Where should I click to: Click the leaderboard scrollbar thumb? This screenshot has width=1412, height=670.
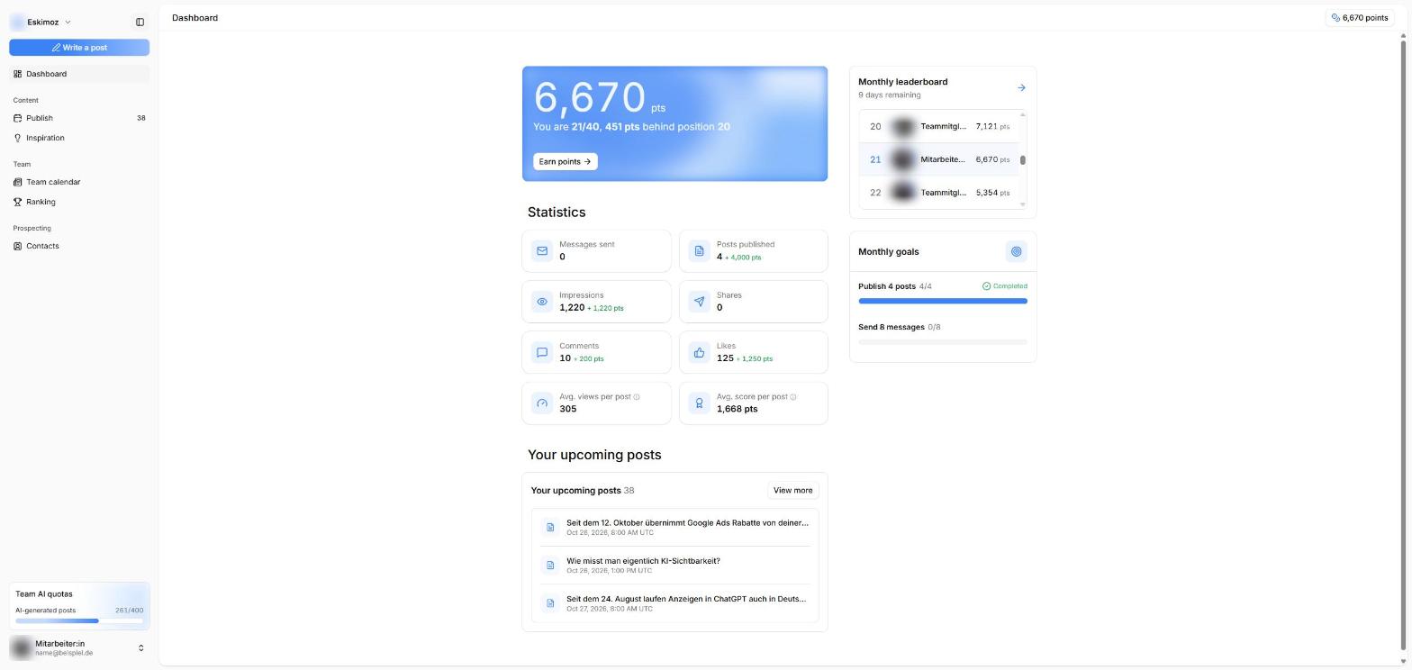tap(1023, 159)
